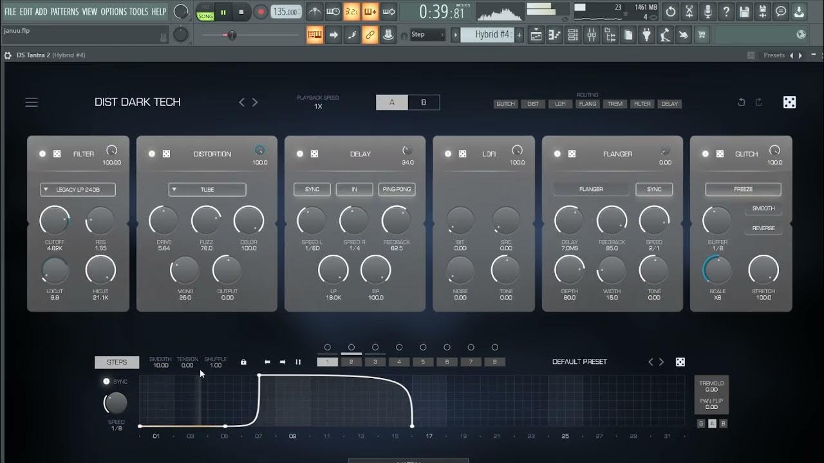Open the FL Studio playlist icon
The height and width of the screenshot is (463, 824).
(536, 35)
